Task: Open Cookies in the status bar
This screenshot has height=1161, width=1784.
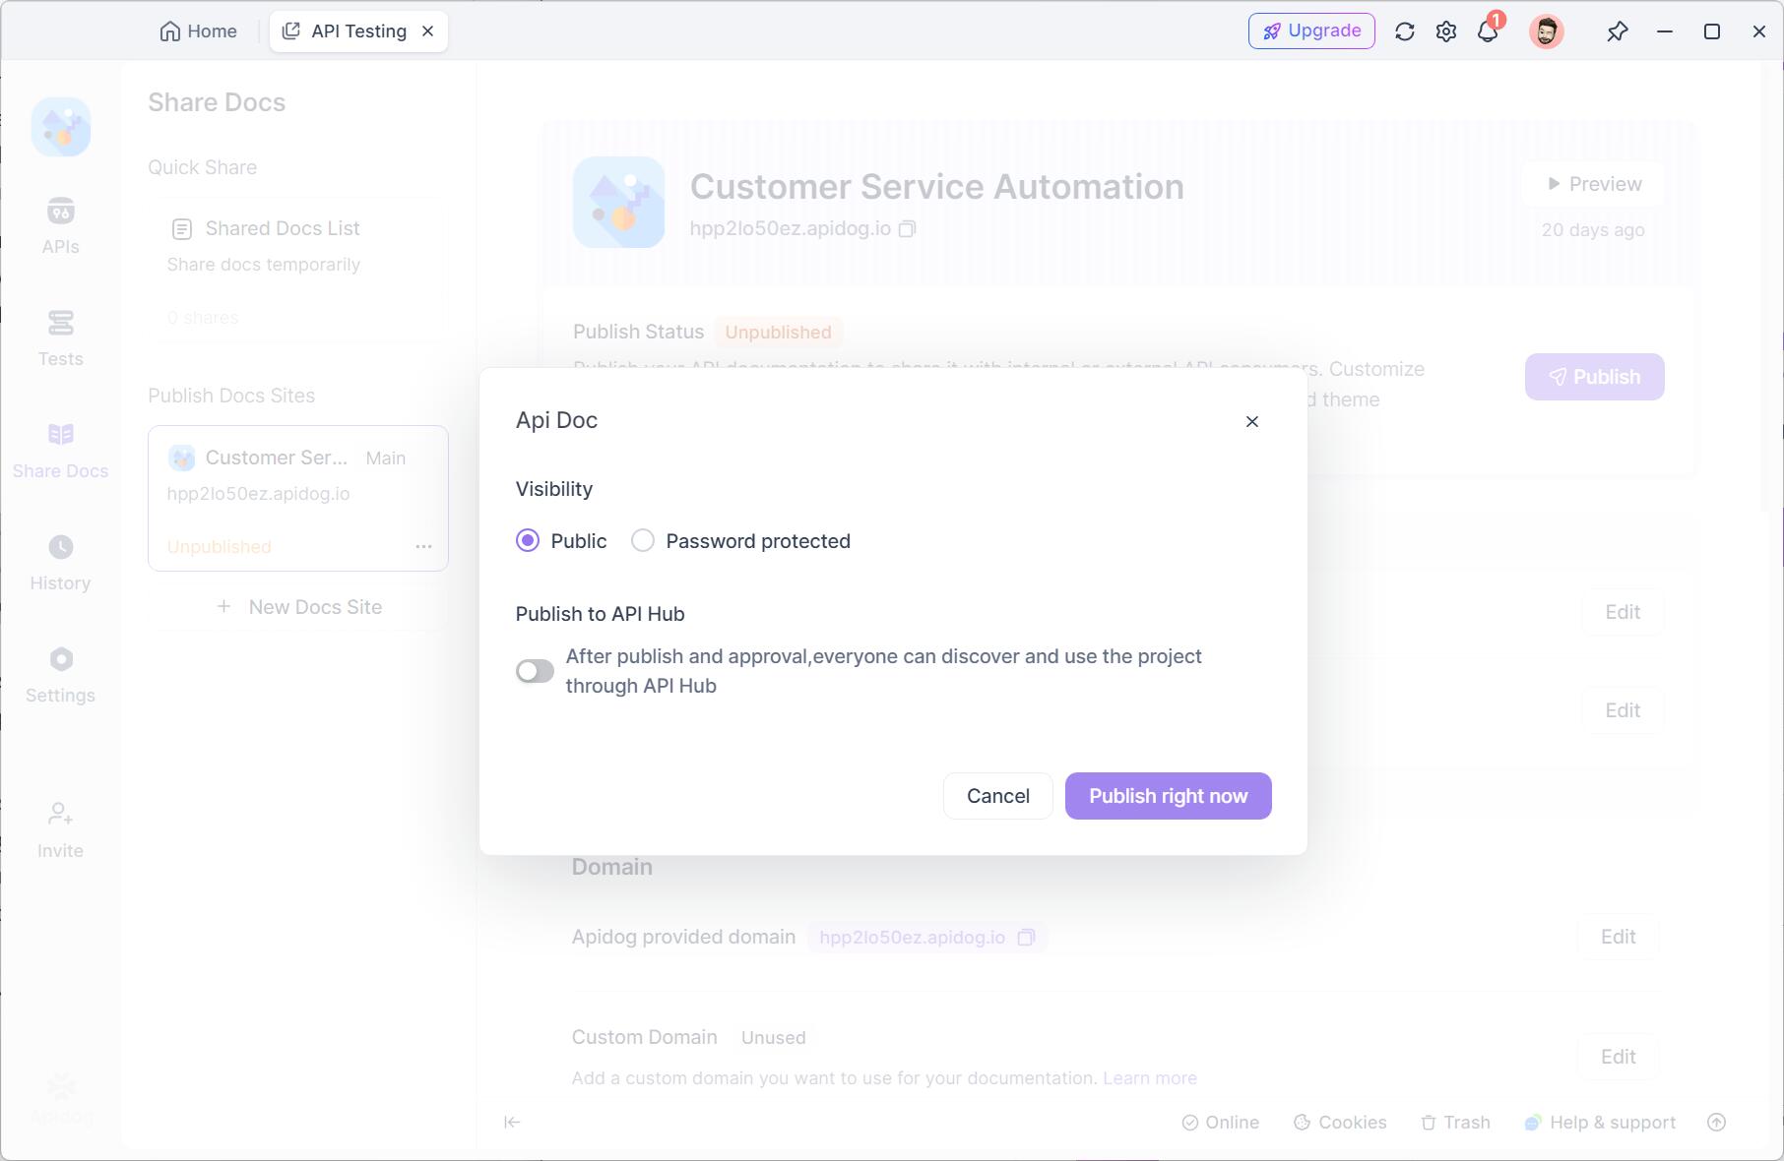Action: pyautogui.click(x=1340, y=1123)
